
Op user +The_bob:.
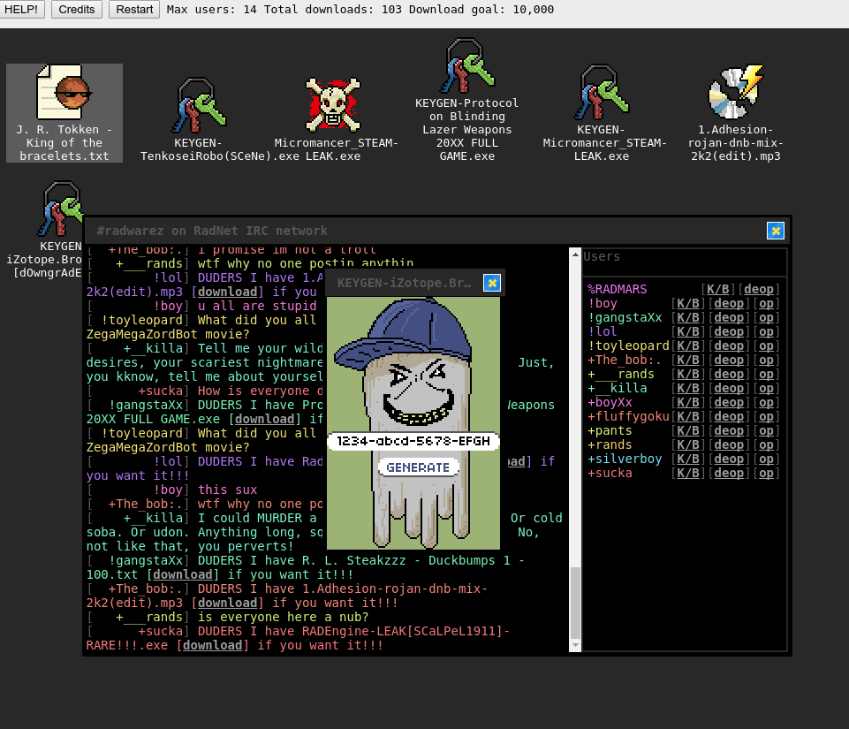tap(766, 360)
